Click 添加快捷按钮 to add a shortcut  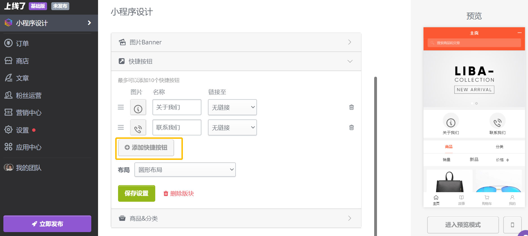[146, 148]
